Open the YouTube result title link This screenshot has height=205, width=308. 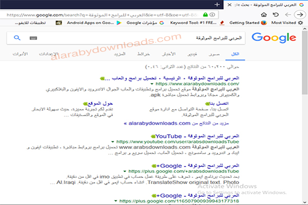[x=197, y=136]
